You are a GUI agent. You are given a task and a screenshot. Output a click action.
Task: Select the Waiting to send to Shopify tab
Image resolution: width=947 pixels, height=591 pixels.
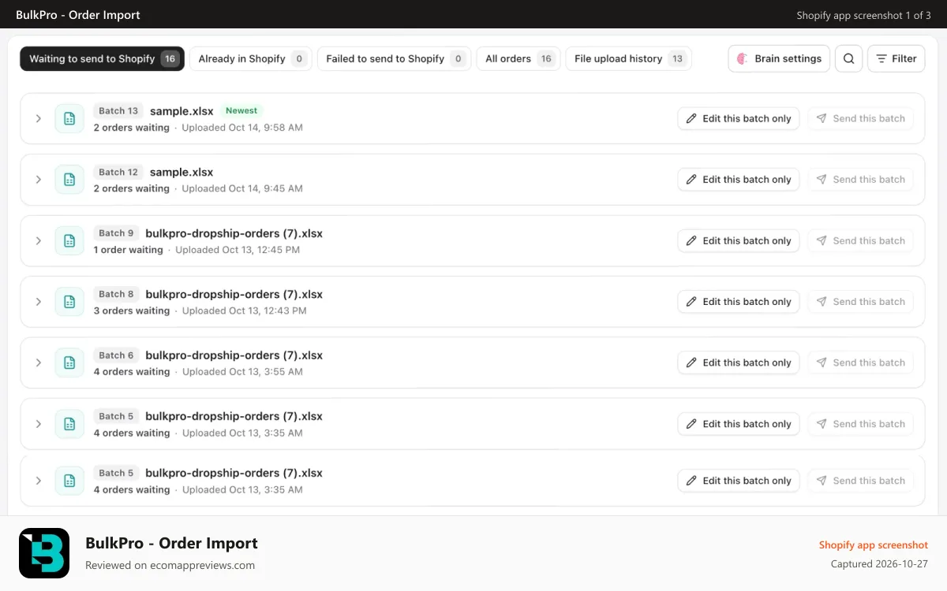(x=103, y=58)
